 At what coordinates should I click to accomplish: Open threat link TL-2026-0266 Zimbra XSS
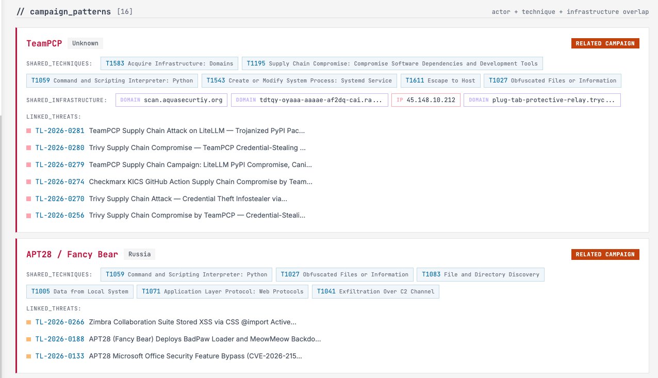click(59, 322)
